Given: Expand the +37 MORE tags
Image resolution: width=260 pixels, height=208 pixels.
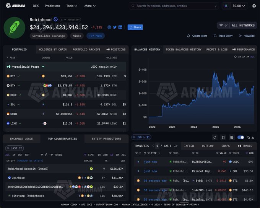Looking at the screenshot, I should pyautogui.click(x=96, y=36).
